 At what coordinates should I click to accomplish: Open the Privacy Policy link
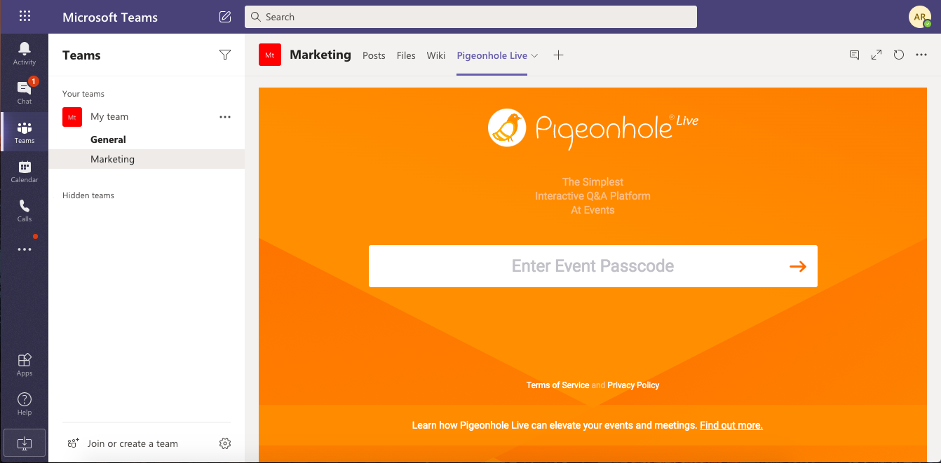(633, 385)
